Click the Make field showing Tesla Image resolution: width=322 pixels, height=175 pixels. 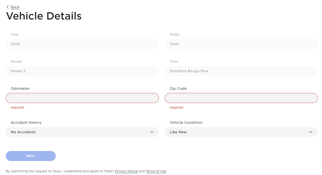[241, 44]
